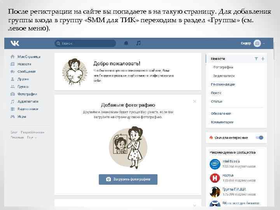Click Загрузить фотографию button
This screenshot has width=280, height=210.
[128, 179]
